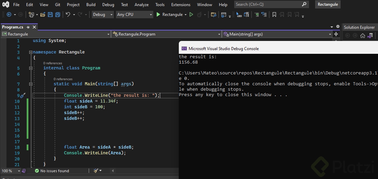This screenshot has height=179, width=378.
Task: Click the navigate backward arrow icon
Action: 9,15
